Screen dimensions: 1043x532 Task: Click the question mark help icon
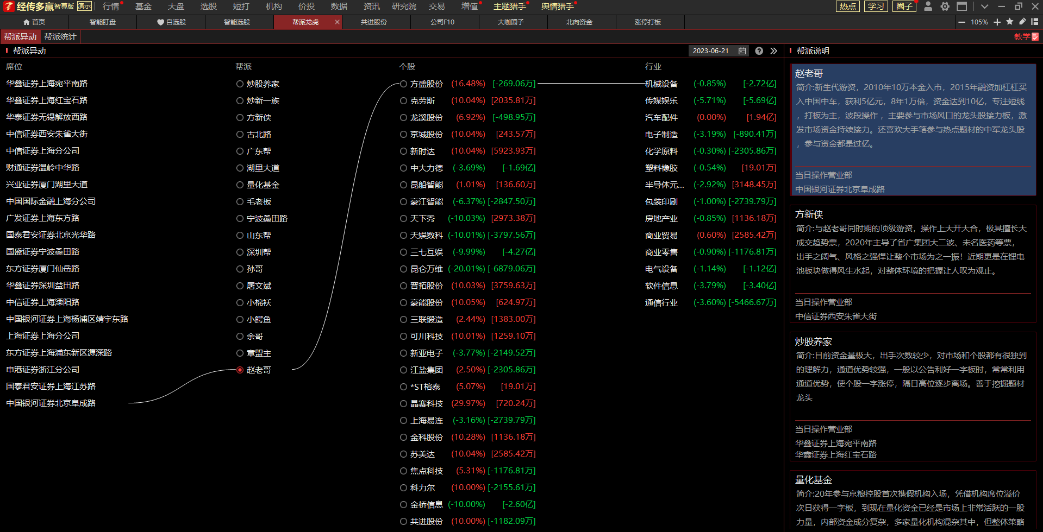coord(759,51)
